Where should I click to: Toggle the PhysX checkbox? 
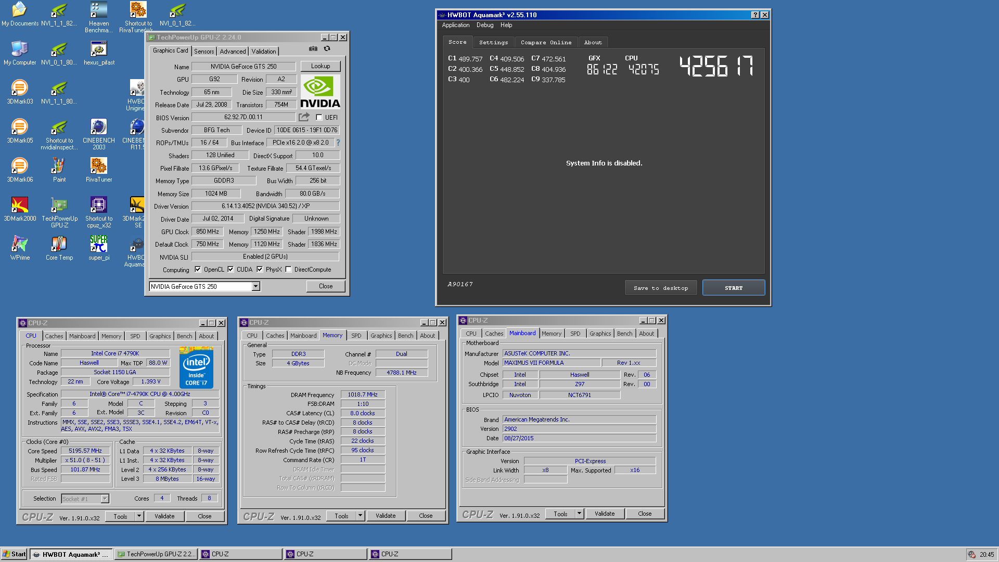click(x=260, y=270)
